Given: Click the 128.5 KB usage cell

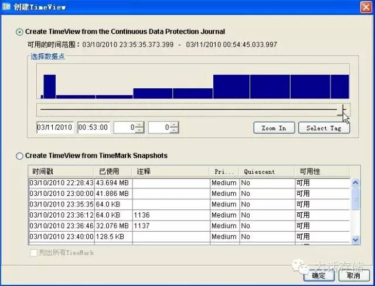Looking at the screenshot, I should click(113, 237).
